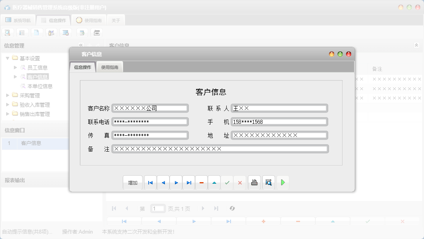Click the screen preview toolbar icon
This screenshot has height=239, width=424.
pos(65,32)
